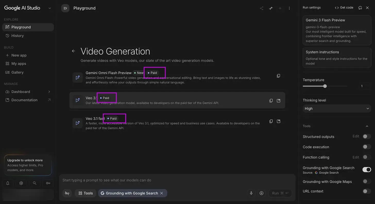Click the Google Search source label under Grounding
This screenshot has width=375, height=204.
coord(327,173)
